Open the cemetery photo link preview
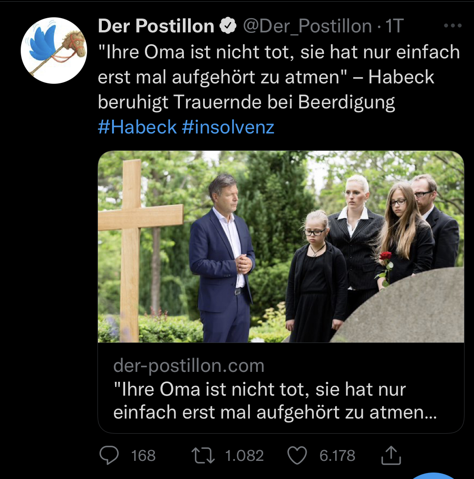 281,247
